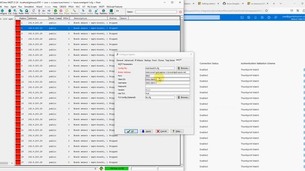Screen dimensions: 305x171
Task: Expand toolbar overflow chevron
Action: (117, 11)
